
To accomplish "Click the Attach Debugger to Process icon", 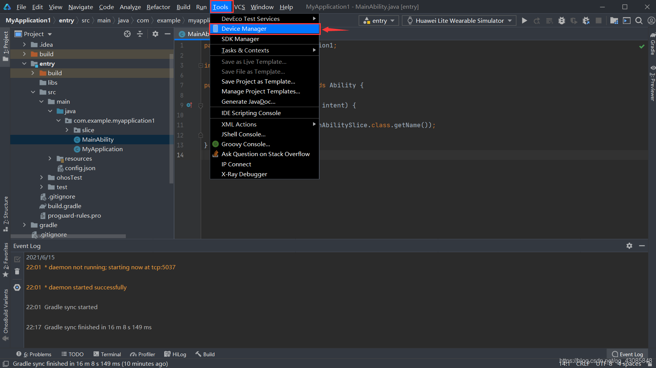I will (586, 21).
